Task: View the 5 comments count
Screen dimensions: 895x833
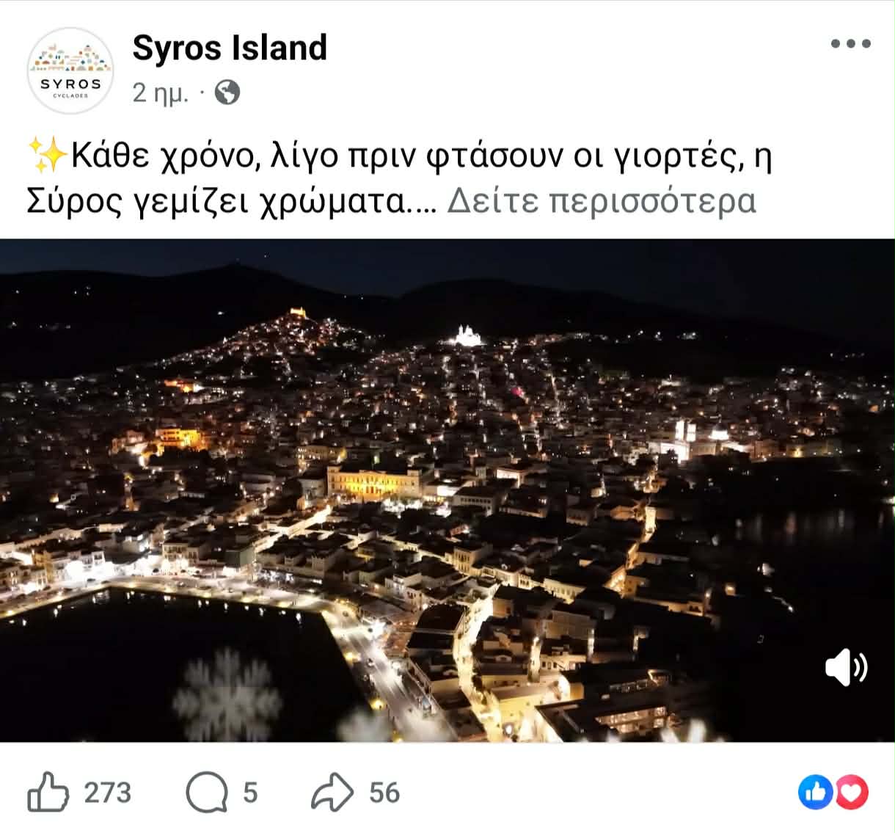Action: point(250,793)
